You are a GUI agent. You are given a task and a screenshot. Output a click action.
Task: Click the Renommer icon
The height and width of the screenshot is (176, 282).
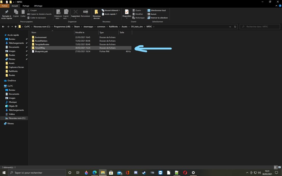85,14
